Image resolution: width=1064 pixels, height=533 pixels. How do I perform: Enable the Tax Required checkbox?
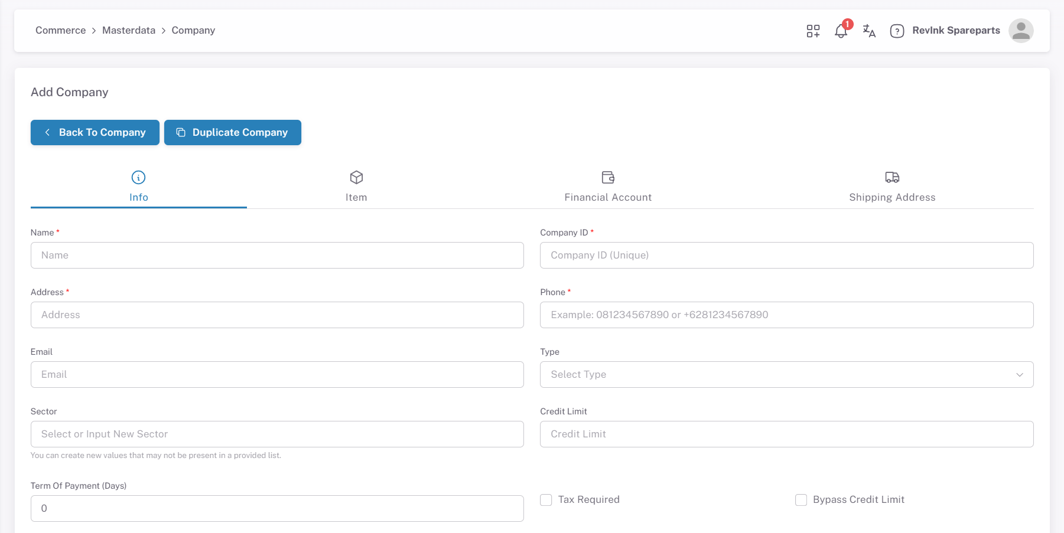(546, 500)
